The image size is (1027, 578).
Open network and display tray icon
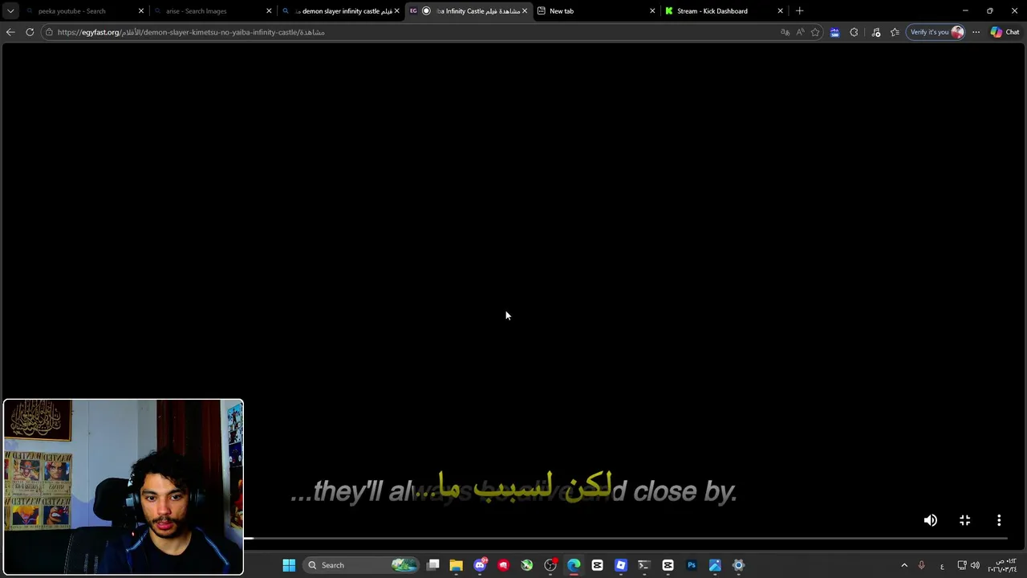pyautogui.click(x=962, y=565)
